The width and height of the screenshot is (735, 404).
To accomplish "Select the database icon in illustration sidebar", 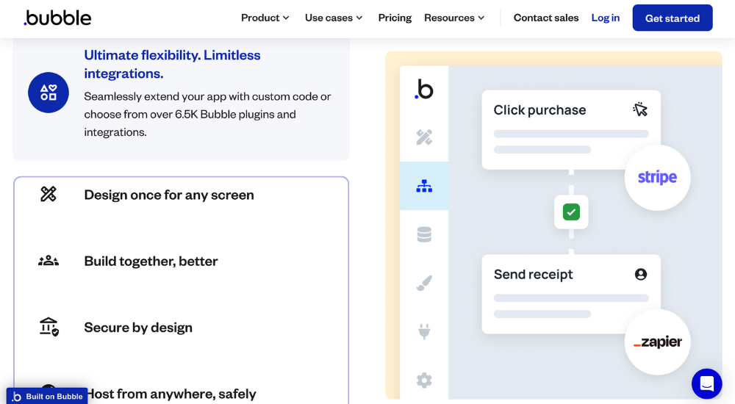I will pyautogui.click(x=424, y=234).
